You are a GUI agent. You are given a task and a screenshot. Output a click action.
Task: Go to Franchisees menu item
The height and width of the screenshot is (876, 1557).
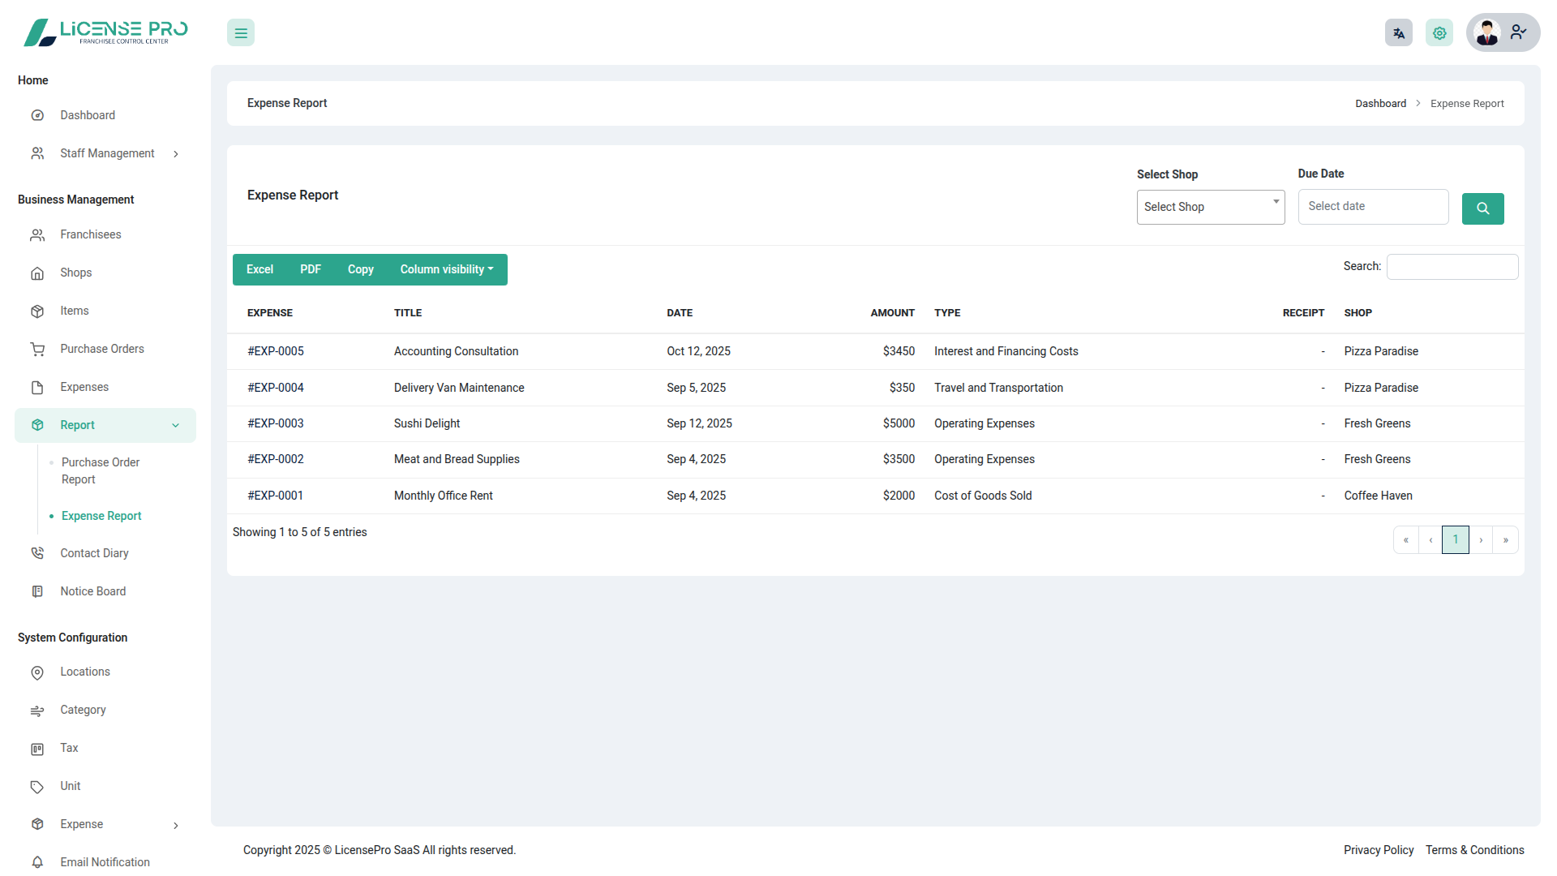click(x=90, y=235)
